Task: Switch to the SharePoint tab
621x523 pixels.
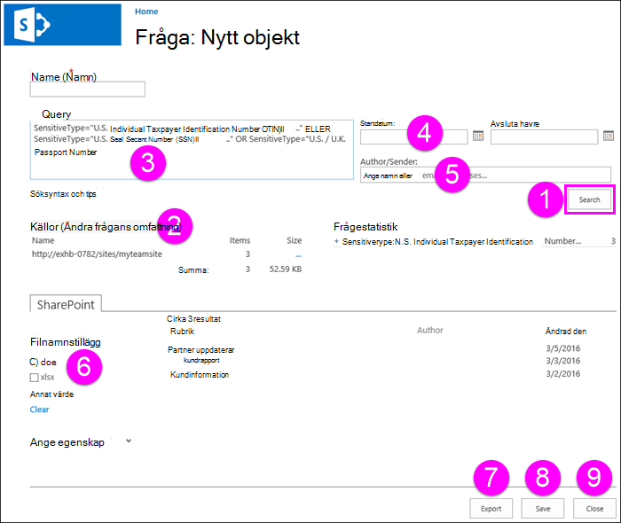Action: pos(66,304)
